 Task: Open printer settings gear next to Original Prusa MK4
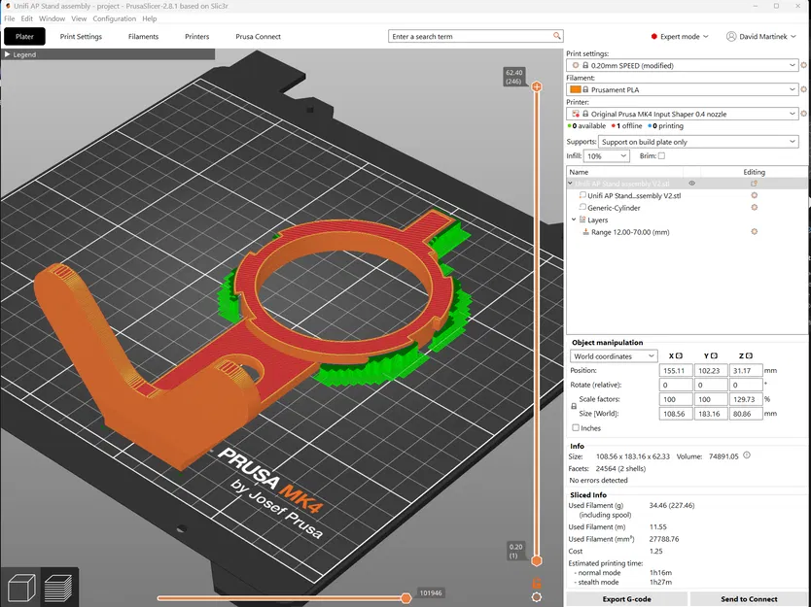pos(803,114)
